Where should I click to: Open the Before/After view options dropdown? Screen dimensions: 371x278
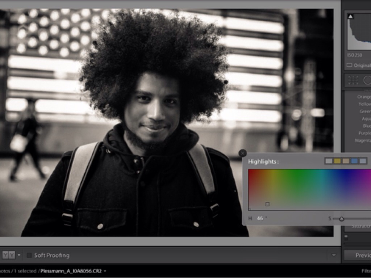19,255
